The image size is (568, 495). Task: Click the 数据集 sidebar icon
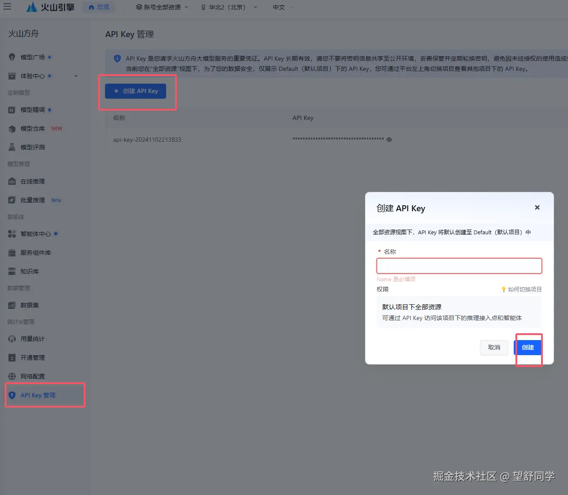[x=12, y=305]
